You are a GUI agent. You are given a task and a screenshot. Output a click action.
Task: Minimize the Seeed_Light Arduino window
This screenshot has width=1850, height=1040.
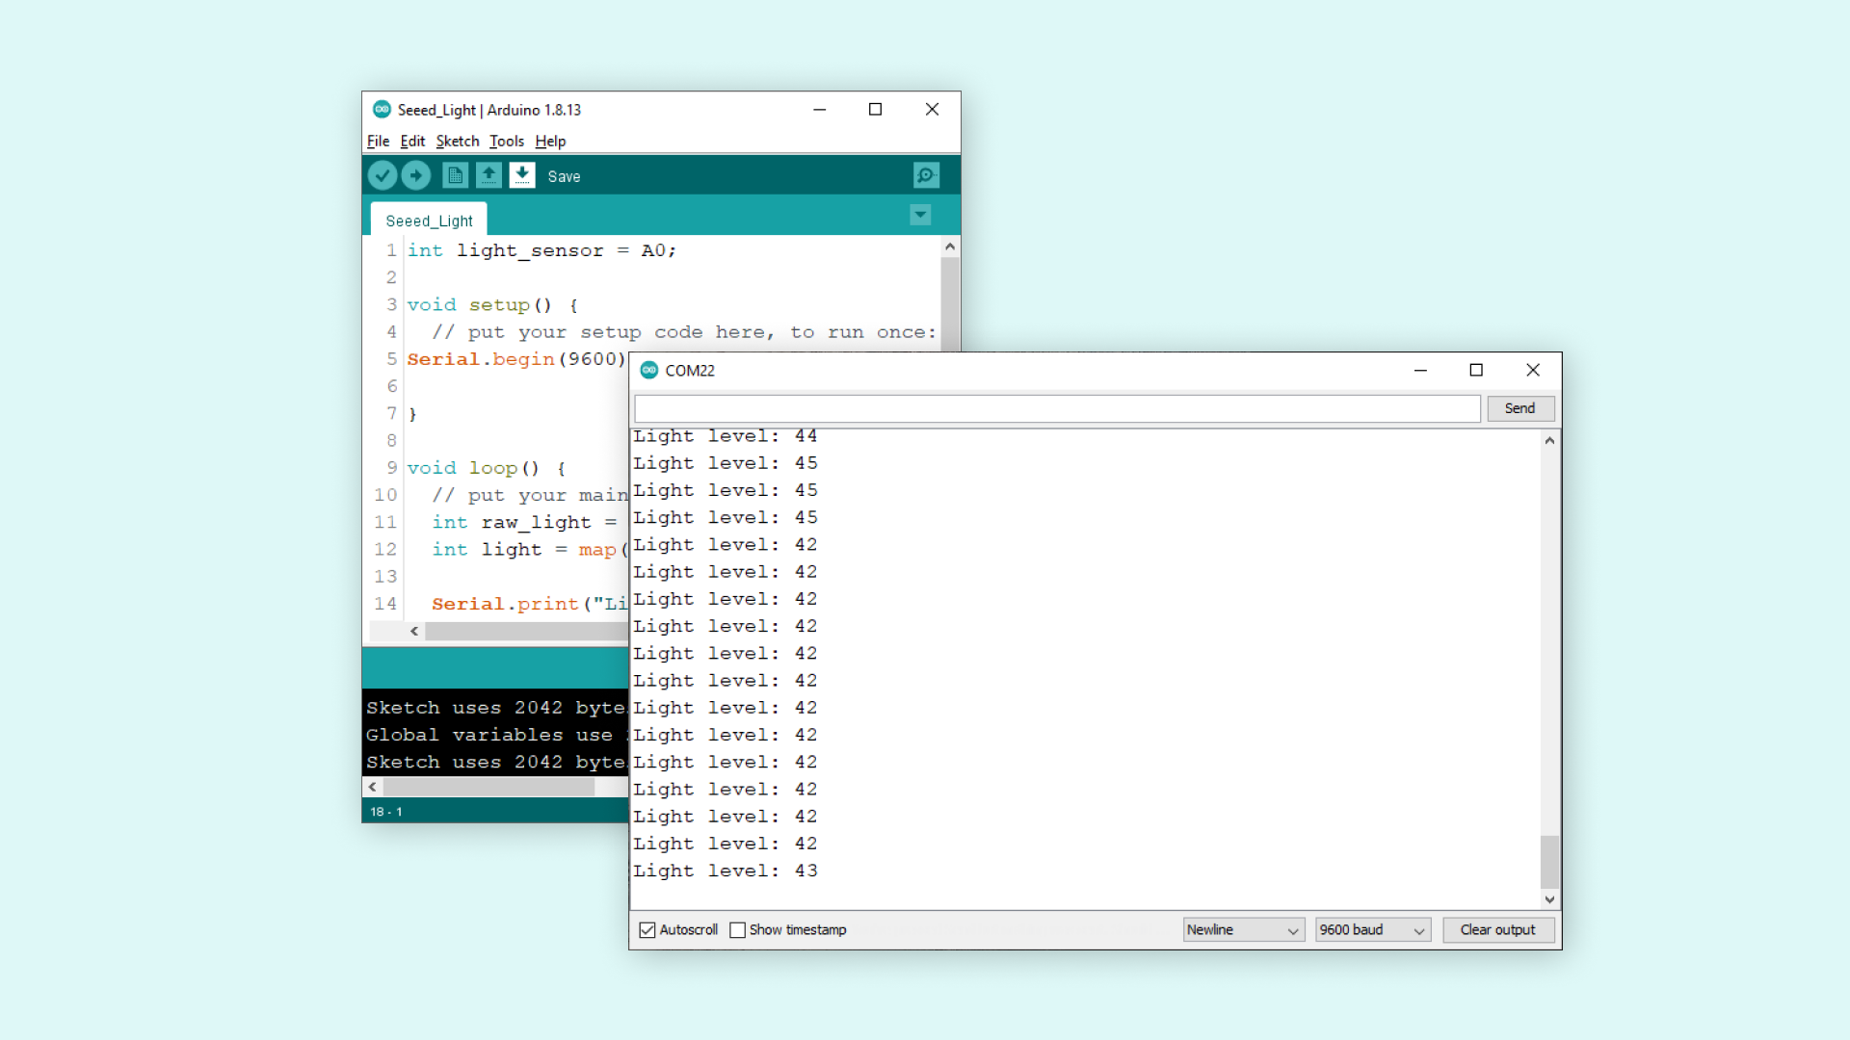click(820, 109)
